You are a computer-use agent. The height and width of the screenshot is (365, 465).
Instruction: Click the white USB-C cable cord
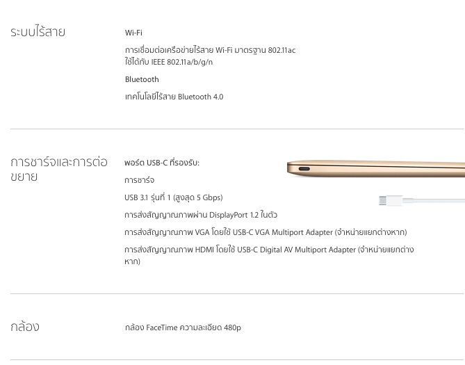pos(438,200)
